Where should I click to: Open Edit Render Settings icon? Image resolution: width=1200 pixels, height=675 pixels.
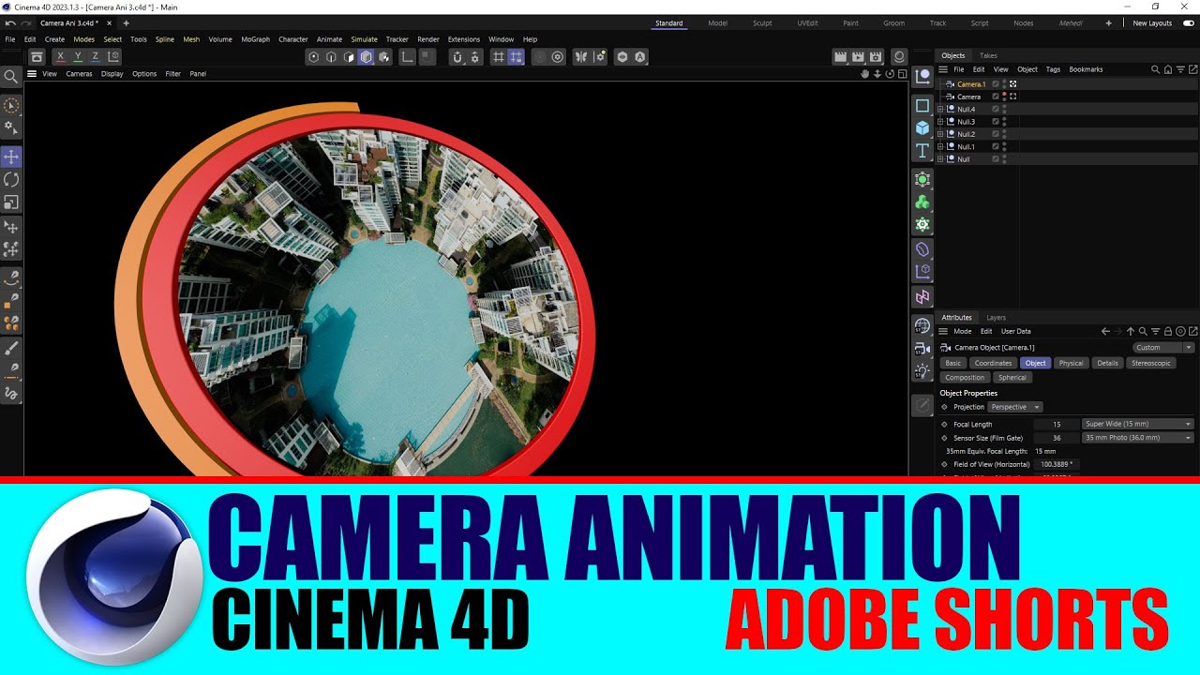(874, 57)
